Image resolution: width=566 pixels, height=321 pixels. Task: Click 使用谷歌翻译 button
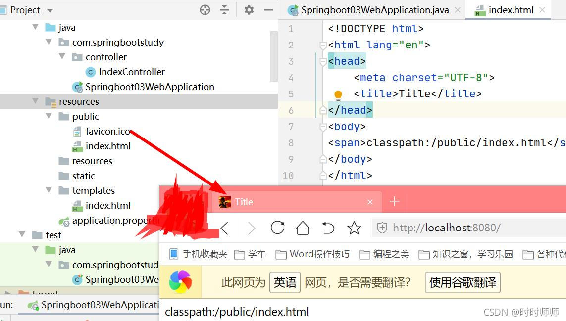pyautogui.click(x=463, y=282)
